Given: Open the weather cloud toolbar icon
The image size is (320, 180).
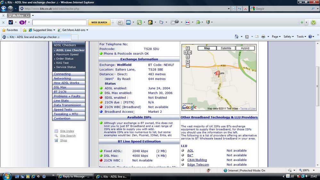Looking at the screenshot, I should 175,22.
